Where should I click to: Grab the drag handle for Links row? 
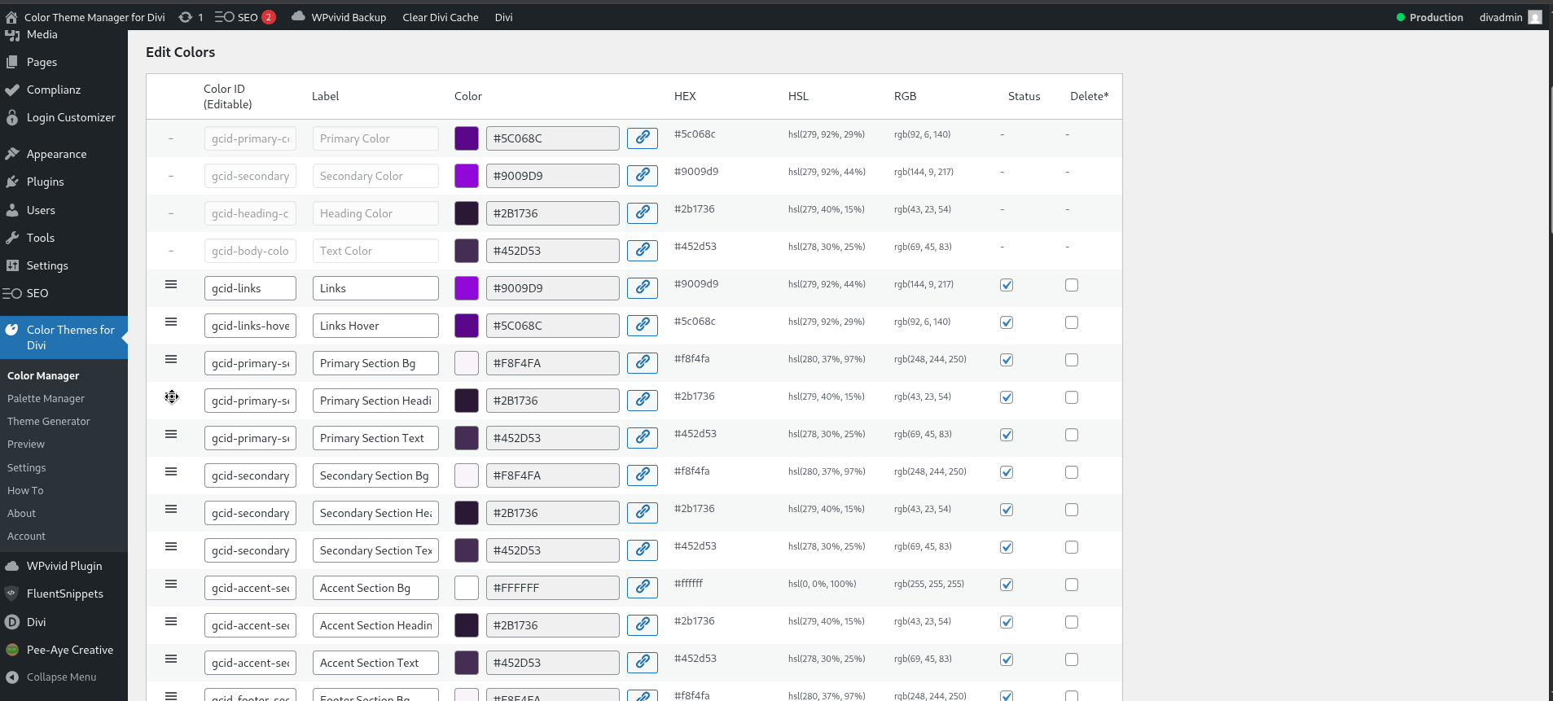click(171, 284)
